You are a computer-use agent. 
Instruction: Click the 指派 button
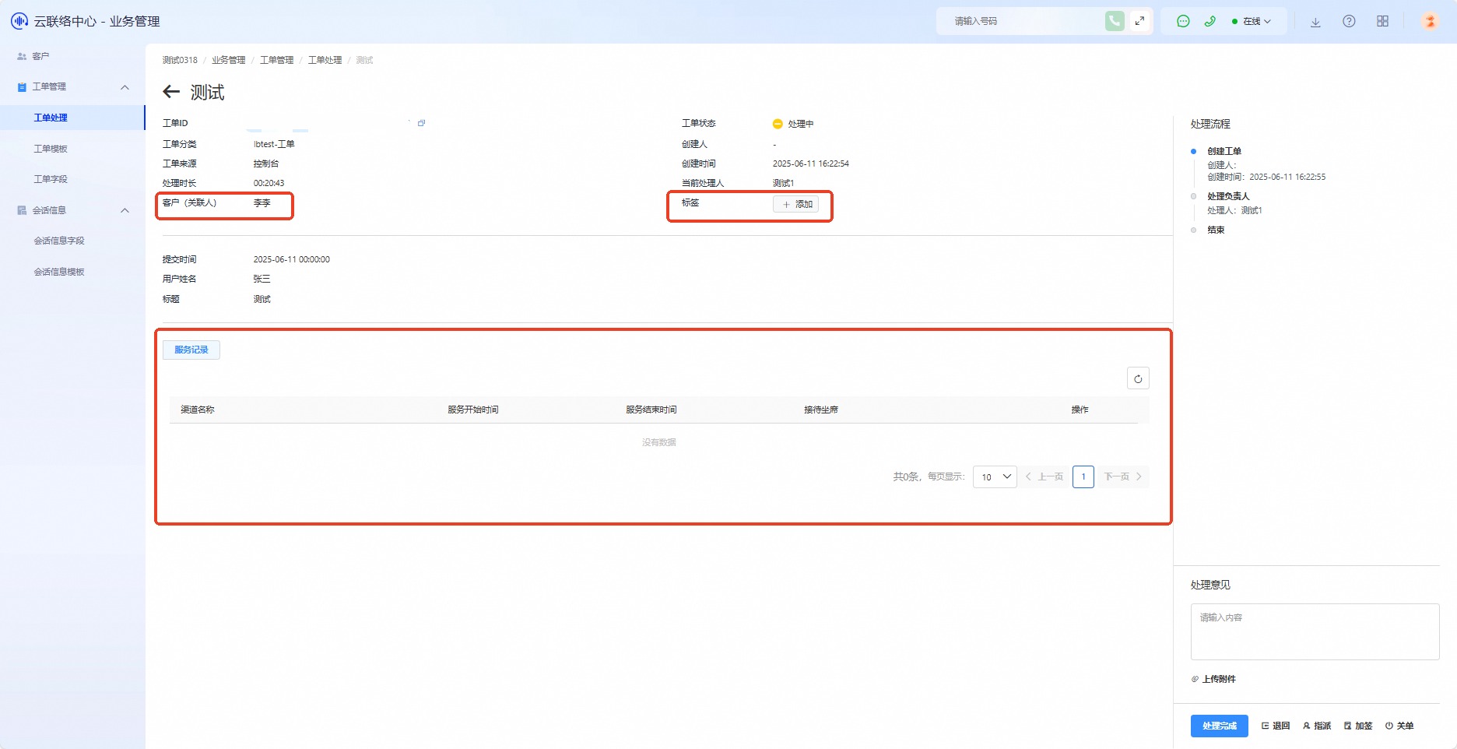(x=1317, y=726)
